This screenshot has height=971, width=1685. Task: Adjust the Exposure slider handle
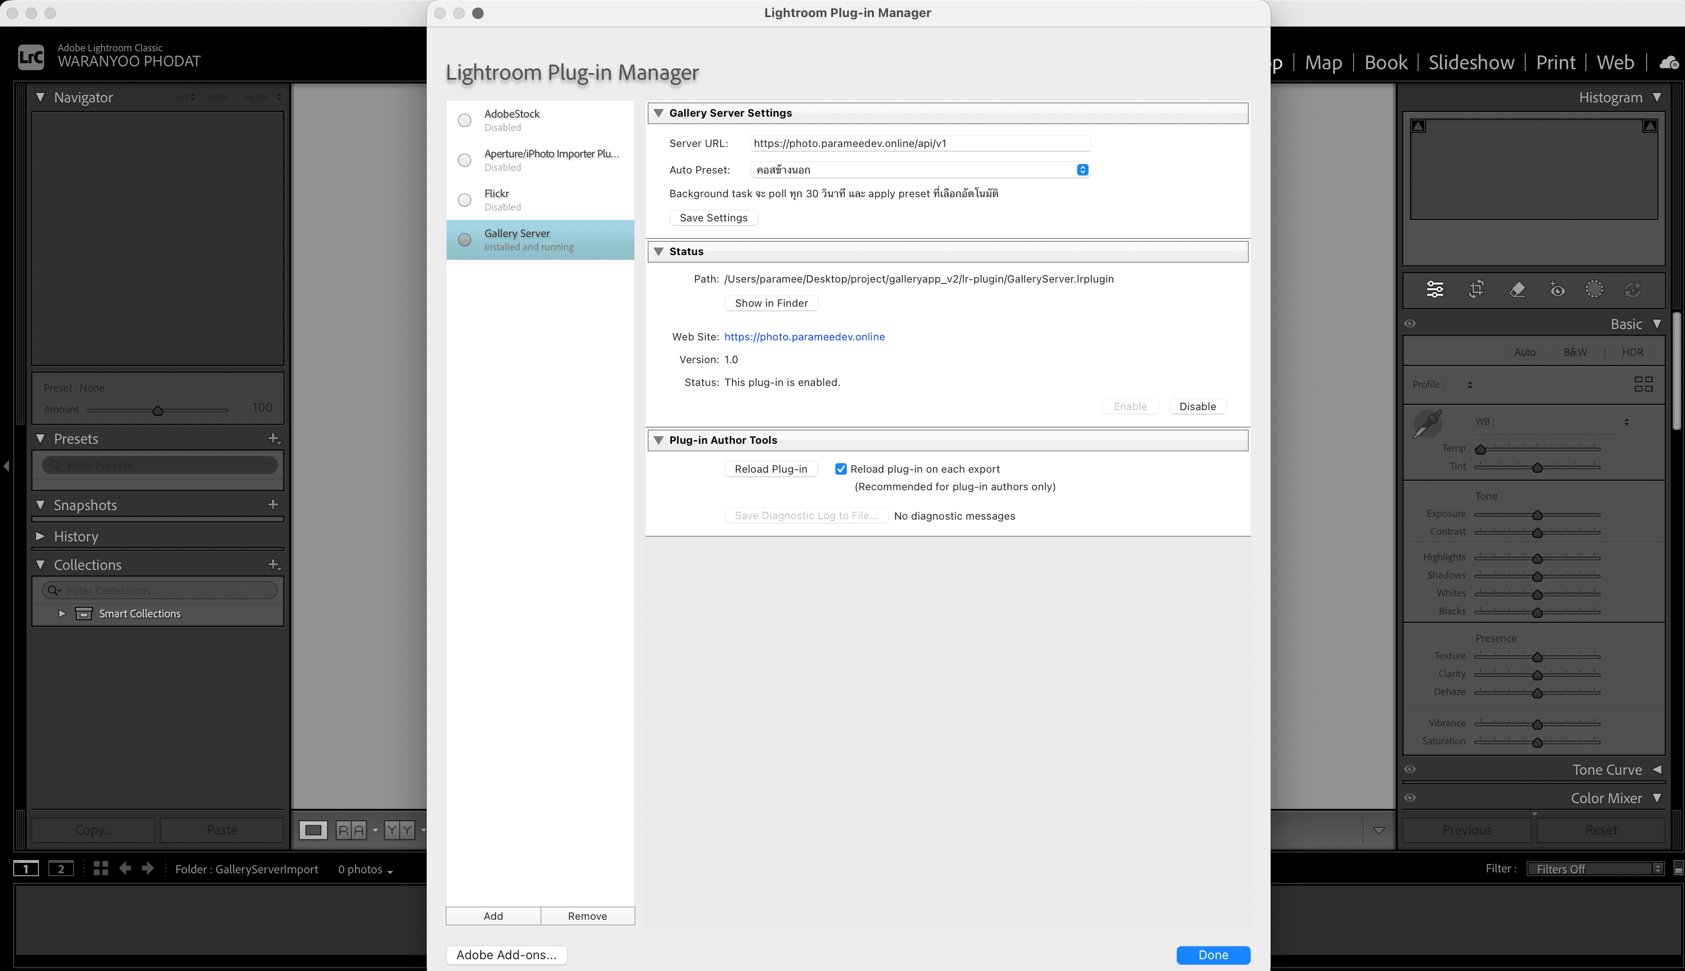[1537, 515]
